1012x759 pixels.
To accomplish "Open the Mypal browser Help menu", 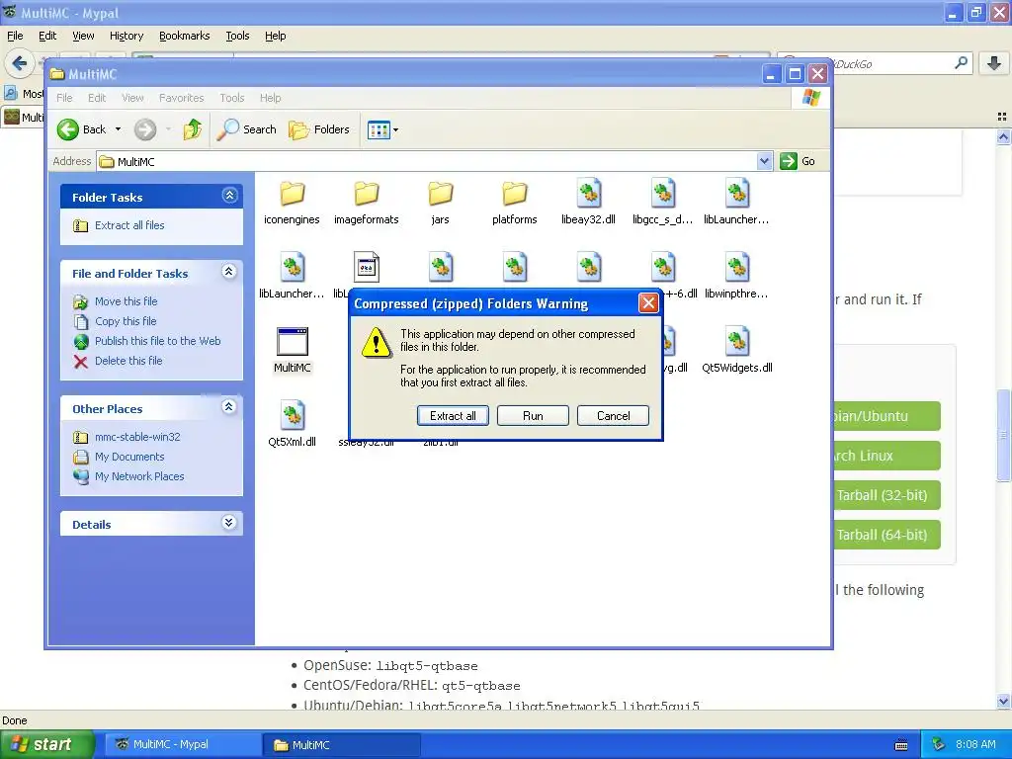I will tap(275, 36).
